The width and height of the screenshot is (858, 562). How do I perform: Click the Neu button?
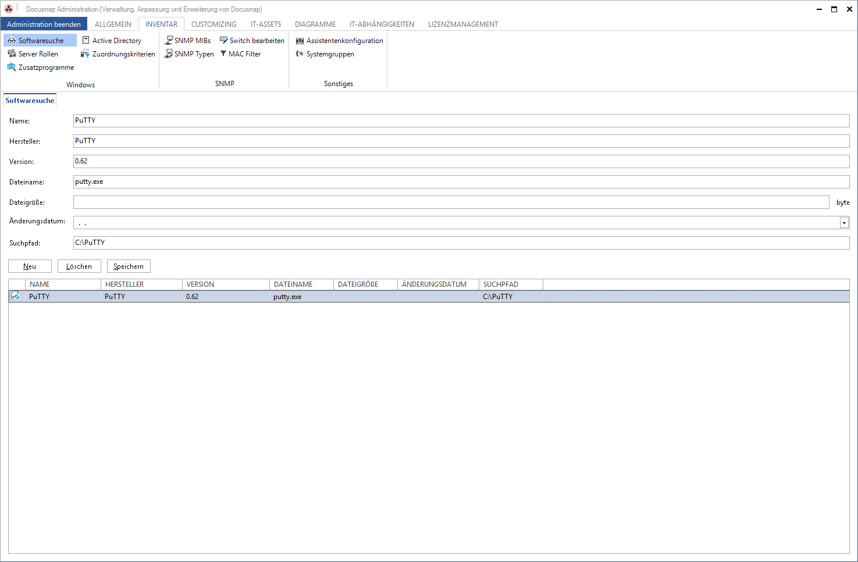[30, 266]
